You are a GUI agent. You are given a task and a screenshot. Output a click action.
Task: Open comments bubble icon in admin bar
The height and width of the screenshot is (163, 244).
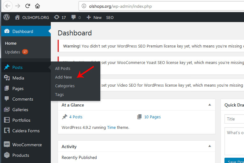[73, 17]
